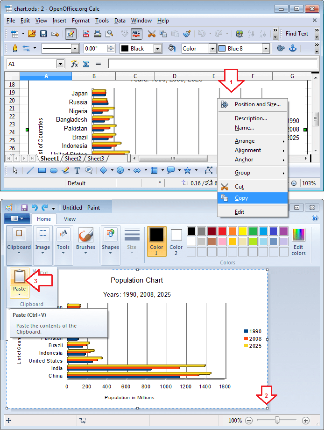This screenshot has width=324, height=430.
Task: Click the Sum icon in the formula bar
Action: click(86, 64)
